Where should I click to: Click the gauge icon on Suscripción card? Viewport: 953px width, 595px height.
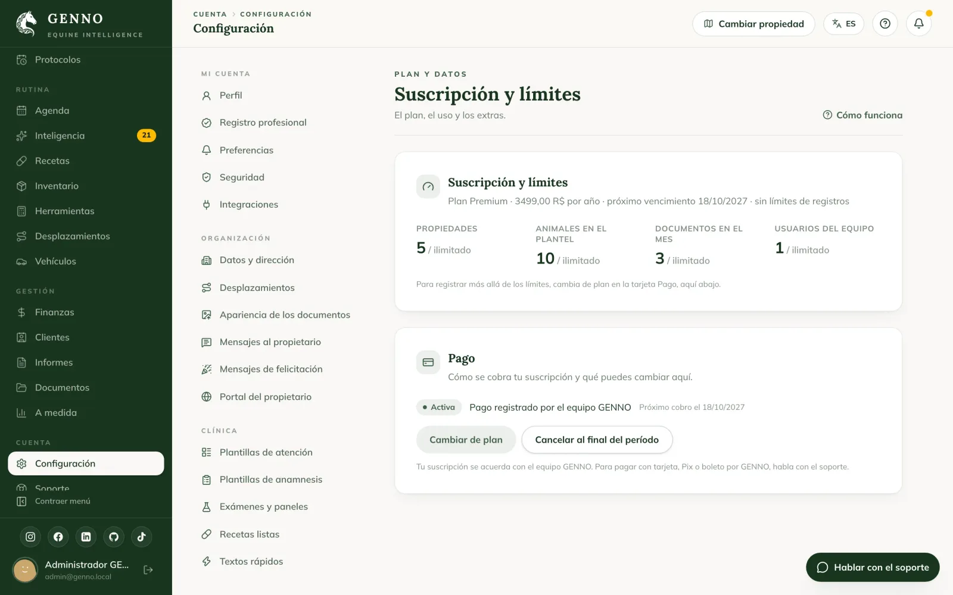(x=428, y=186)
